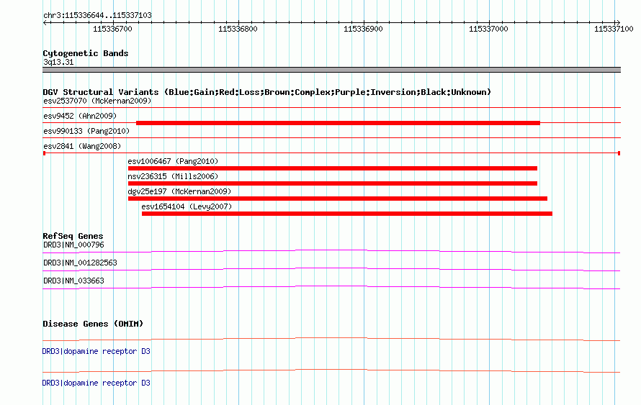Click ruler position 115337000
641x405 pixels.
click(x=488, y=29)
